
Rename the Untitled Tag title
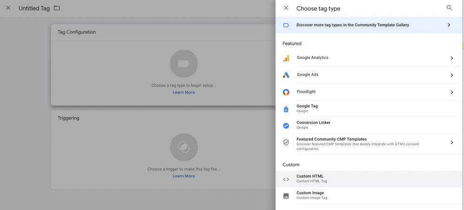[34, 8]
